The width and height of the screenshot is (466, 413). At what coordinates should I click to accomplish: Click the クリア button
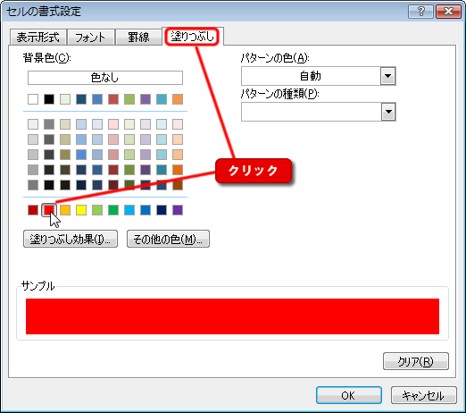tap(415, 361)
